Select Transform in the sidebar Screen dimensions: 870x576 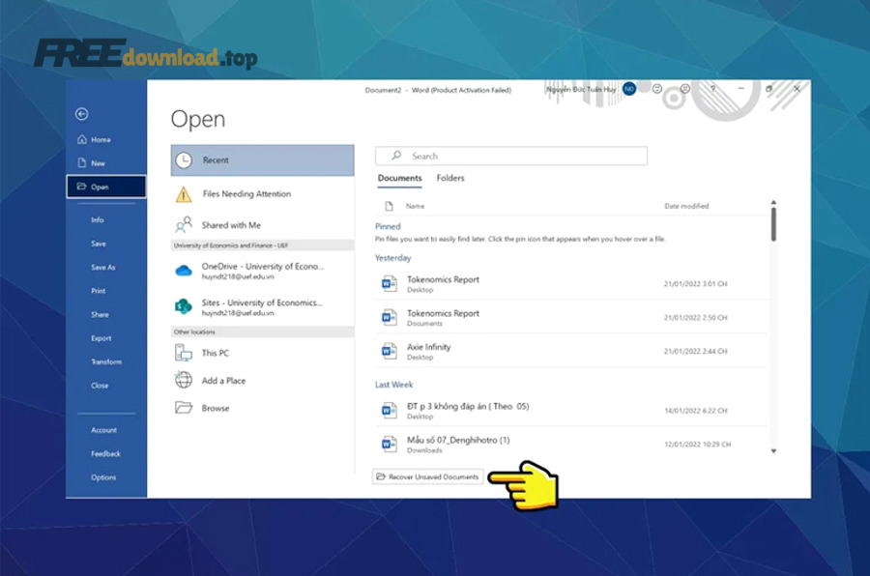[105, 361]
